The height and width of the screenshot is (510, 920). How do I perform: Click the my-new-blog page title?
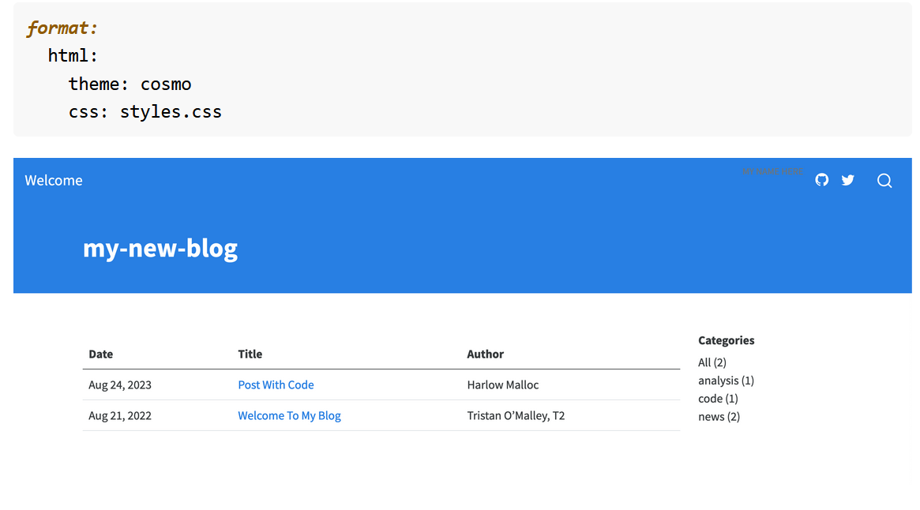tap(160, 249)
